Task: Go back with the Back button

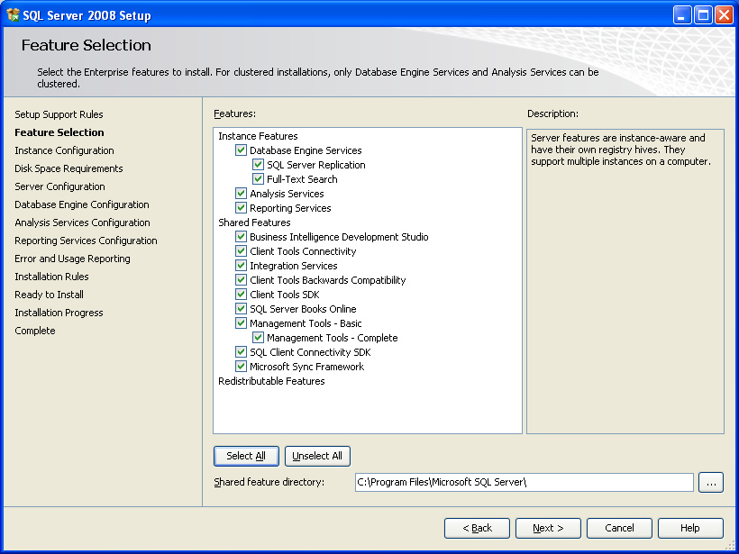Action: (x=477, y=528)
